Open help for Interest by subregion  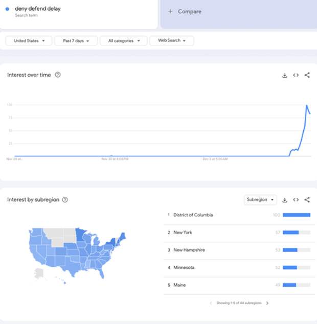[65, 200]
